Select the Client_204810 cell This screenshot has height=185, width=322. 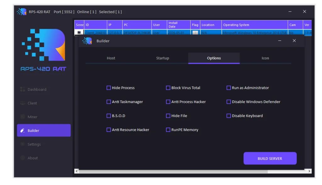96,33
